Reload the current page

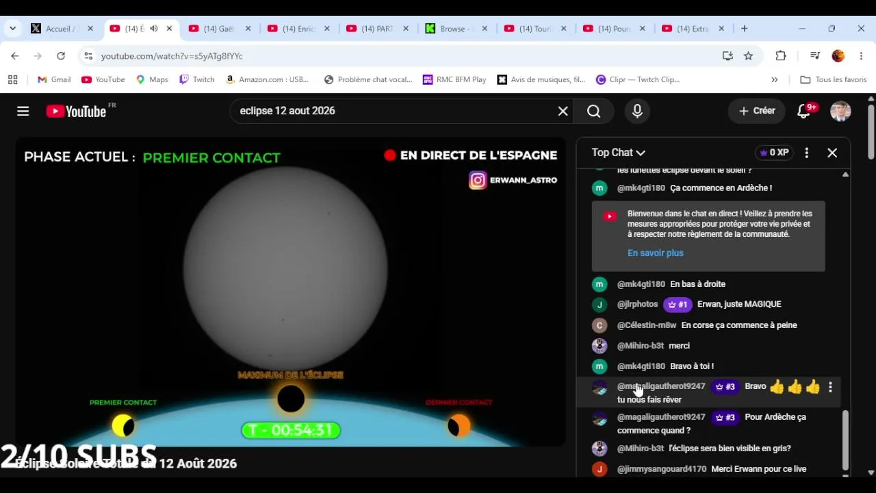coord(61,56)
